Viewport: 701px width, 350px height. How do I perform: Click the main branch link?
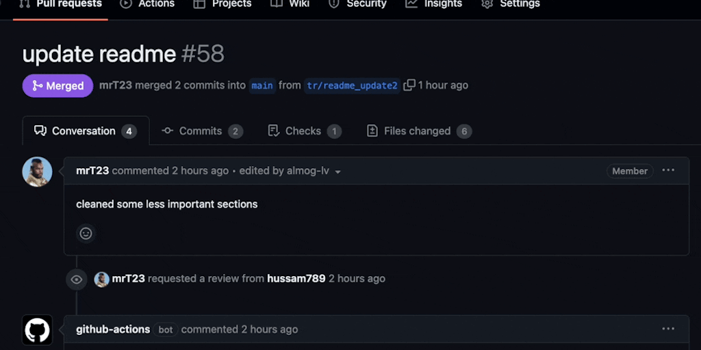(262, 85)
